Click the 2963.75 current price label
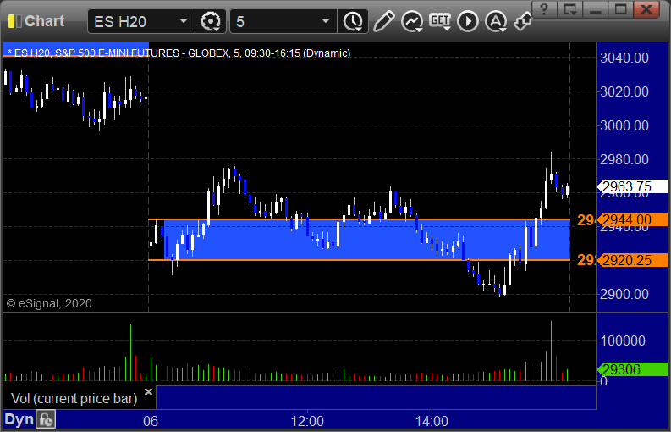This screenshot has width=671, height=432. coord(632,186)
